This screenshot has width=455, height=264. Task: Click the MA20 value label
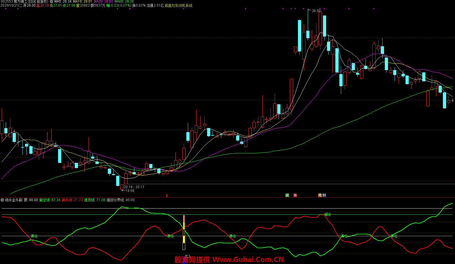103,1
